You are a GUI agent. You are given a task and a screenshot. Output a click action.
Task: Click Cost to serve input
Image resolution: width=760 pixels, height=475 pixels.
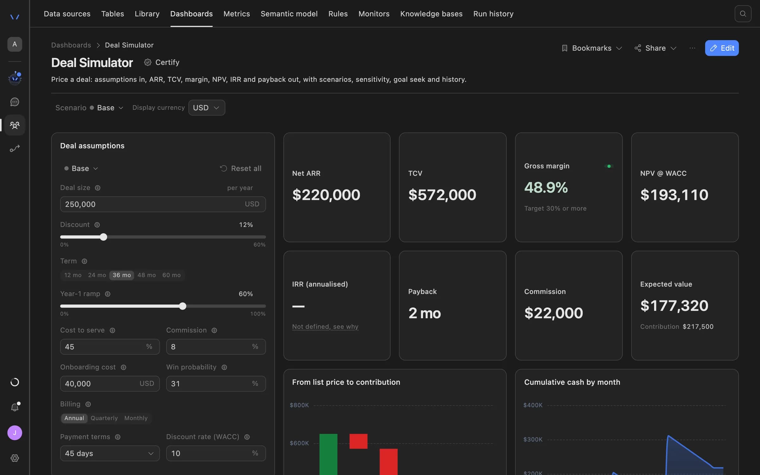pyautogui.click(x=110, y=347)
